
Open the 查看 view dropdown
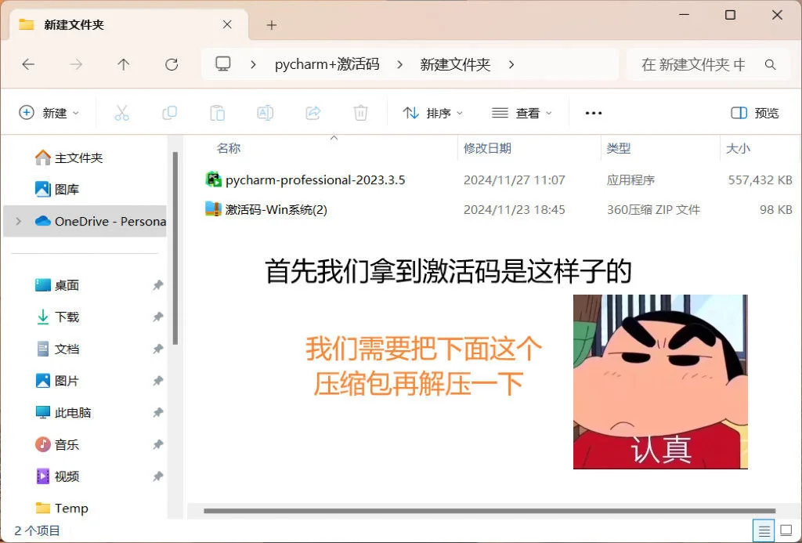point(522,113)
